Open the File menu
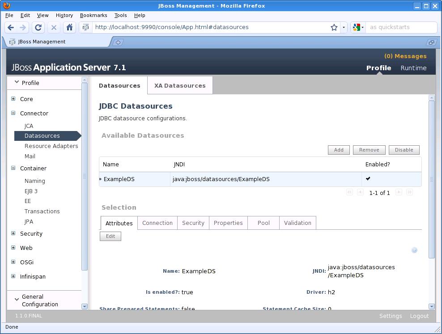The height and width of the screenshot is (334, 442). 9,15
